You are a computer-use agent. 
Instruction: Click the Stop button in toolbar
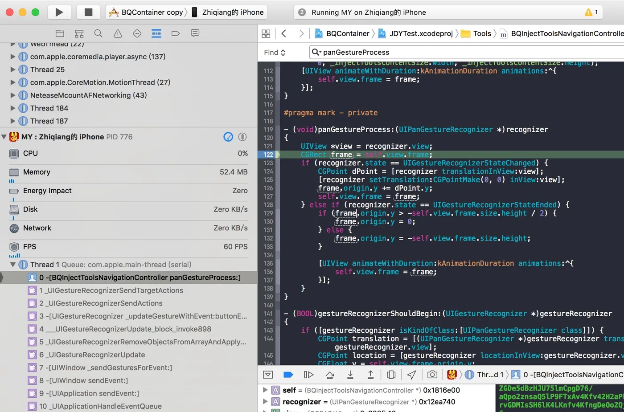[88, 12]
